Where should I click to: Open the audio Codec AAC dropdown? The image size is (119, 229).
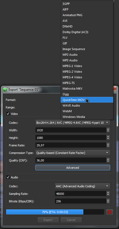82,186
